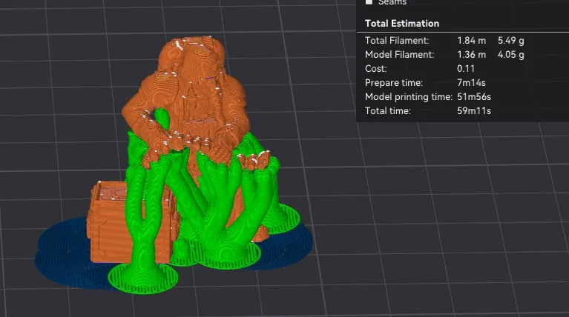Screen dimensions: 569x317
Task: Select the Cost label
Action: click(377, 69)
